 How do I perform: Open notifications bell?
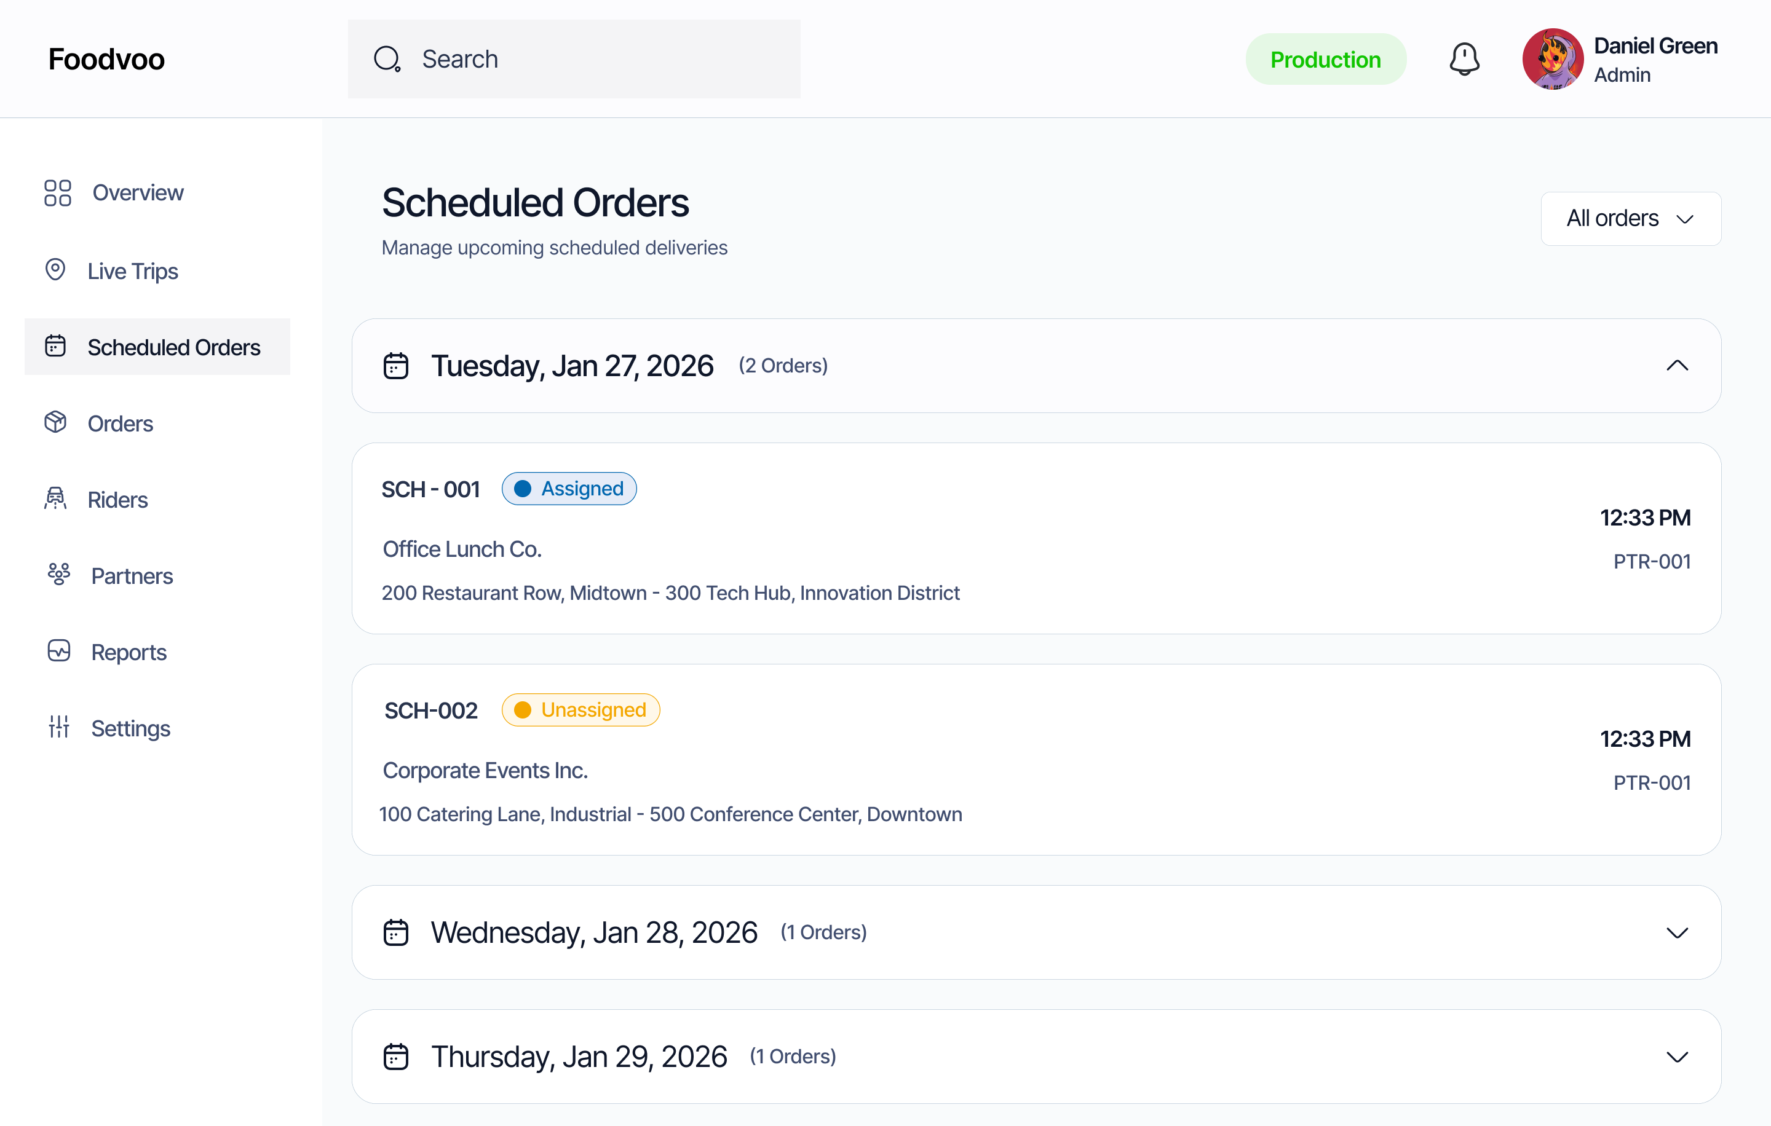pyautogui.click(x=1464, y=59)
